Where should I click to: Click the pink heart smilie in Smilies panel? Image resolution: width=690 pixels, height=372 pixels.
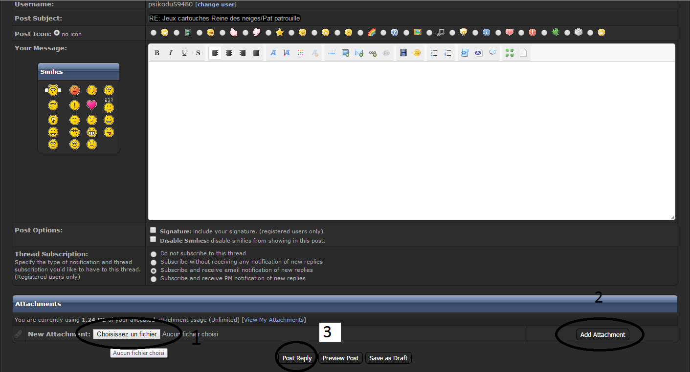point(91,105)
